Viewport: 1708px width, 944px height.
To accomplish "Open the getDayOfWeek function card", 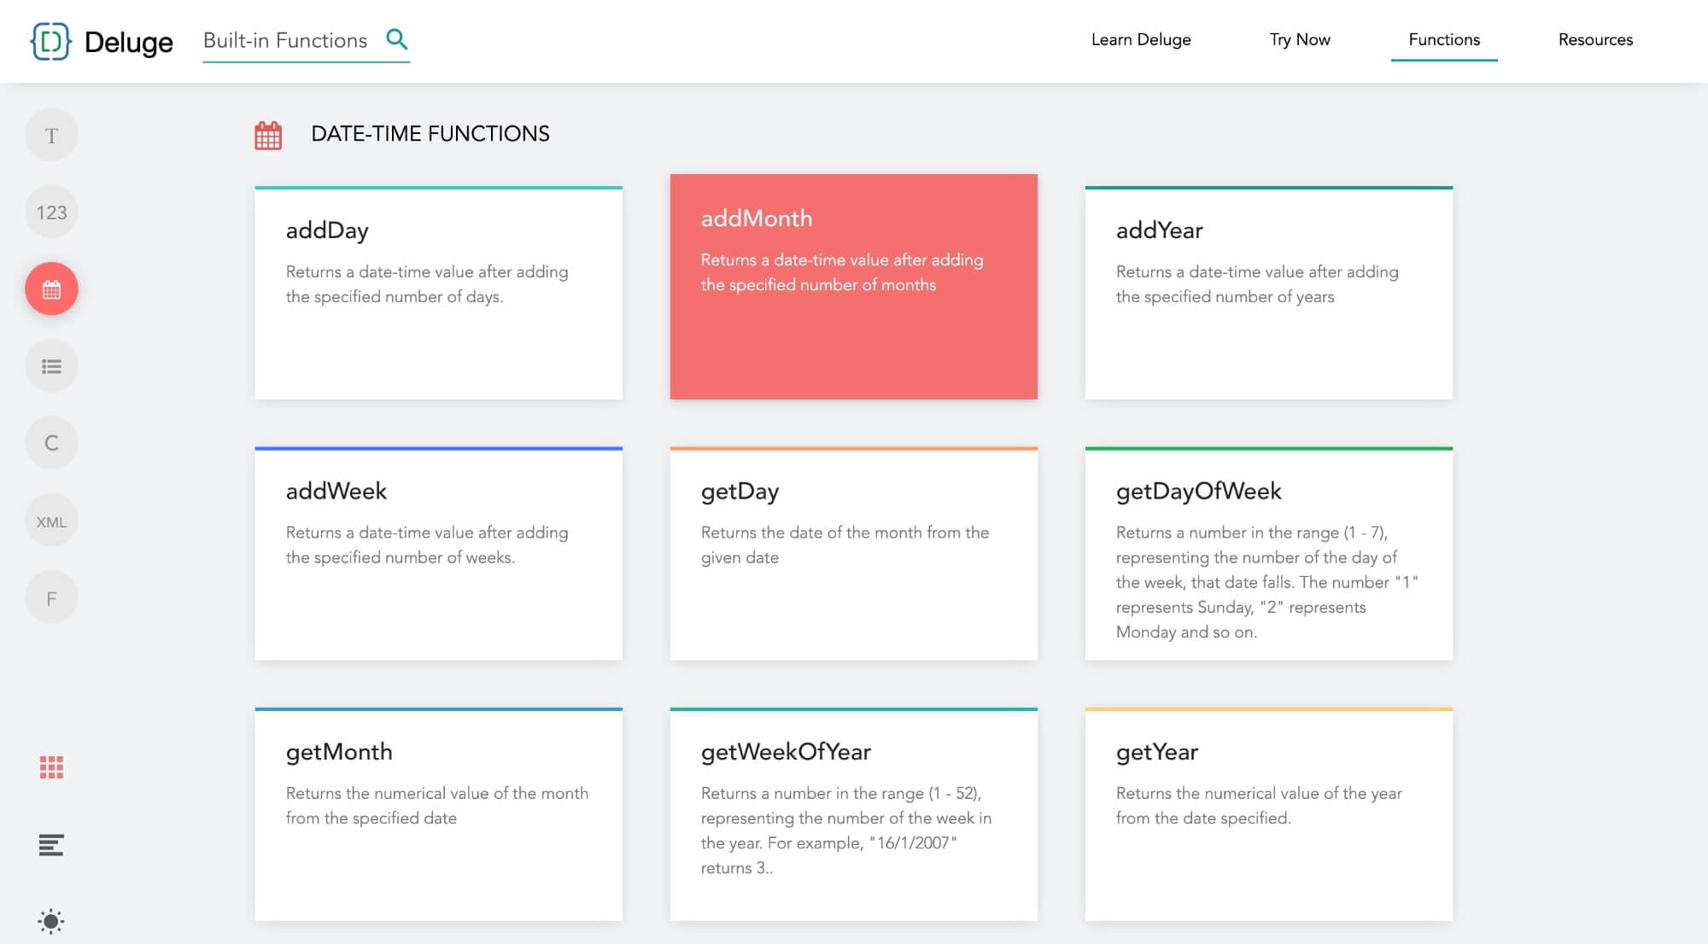I will click(1268, 554).
